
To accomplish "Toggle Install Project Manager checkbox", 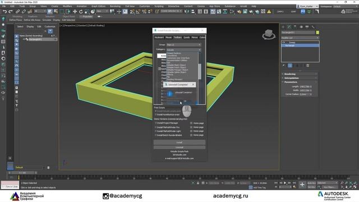I will [x=156, y=123].
